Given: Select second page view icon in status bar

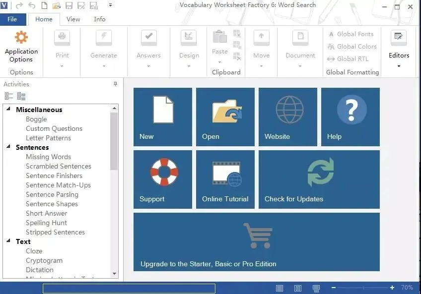Looking at the screenshot, I should pyautogui.click(x=297, y=288).
